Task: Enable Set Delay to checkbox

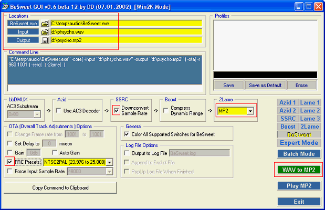Action: click(x=10, y=143)
